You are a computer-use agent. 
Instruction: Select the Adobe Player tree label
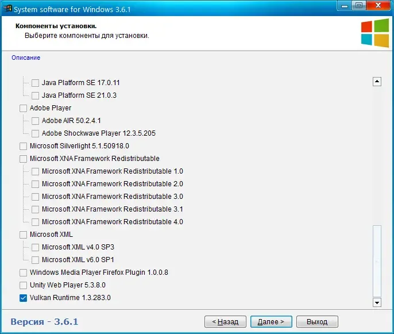pyautogui.click(x=51, y=108)
